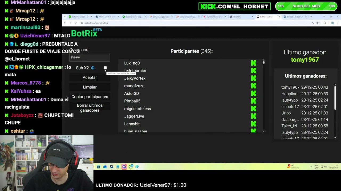Select participant Astor3D
The width and height of the screenshot is (341, 191).
[x=131, y=93]
